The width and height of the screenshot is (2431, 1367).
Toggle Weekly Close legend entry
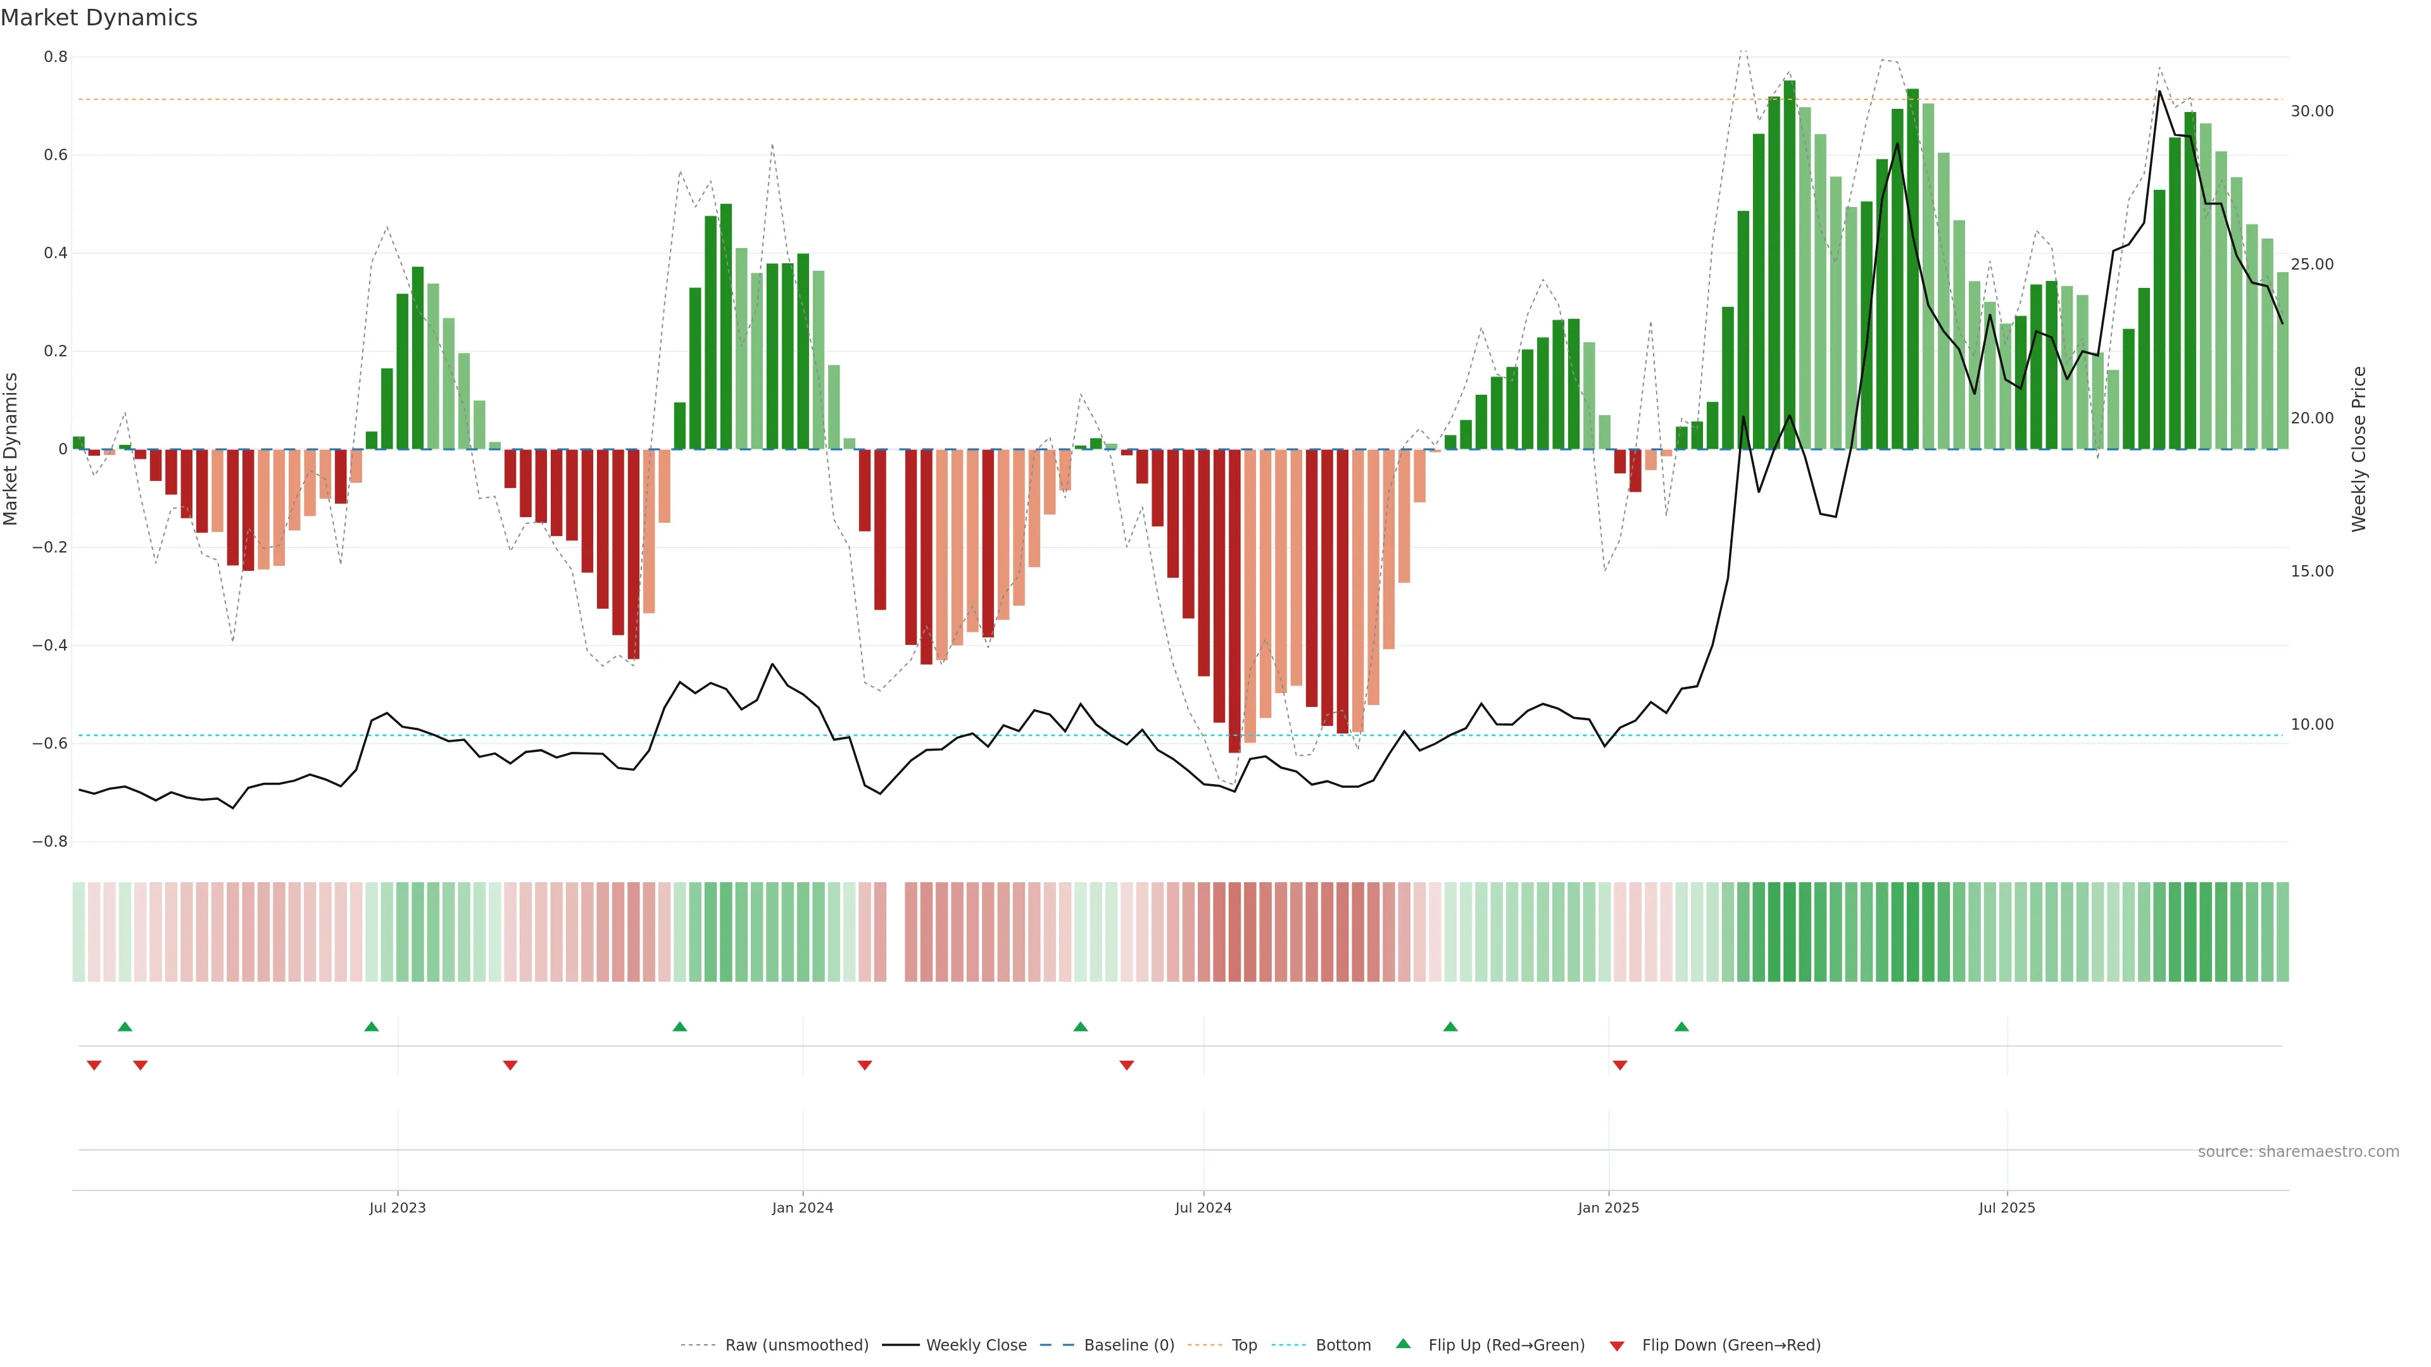pos(976,1344)
